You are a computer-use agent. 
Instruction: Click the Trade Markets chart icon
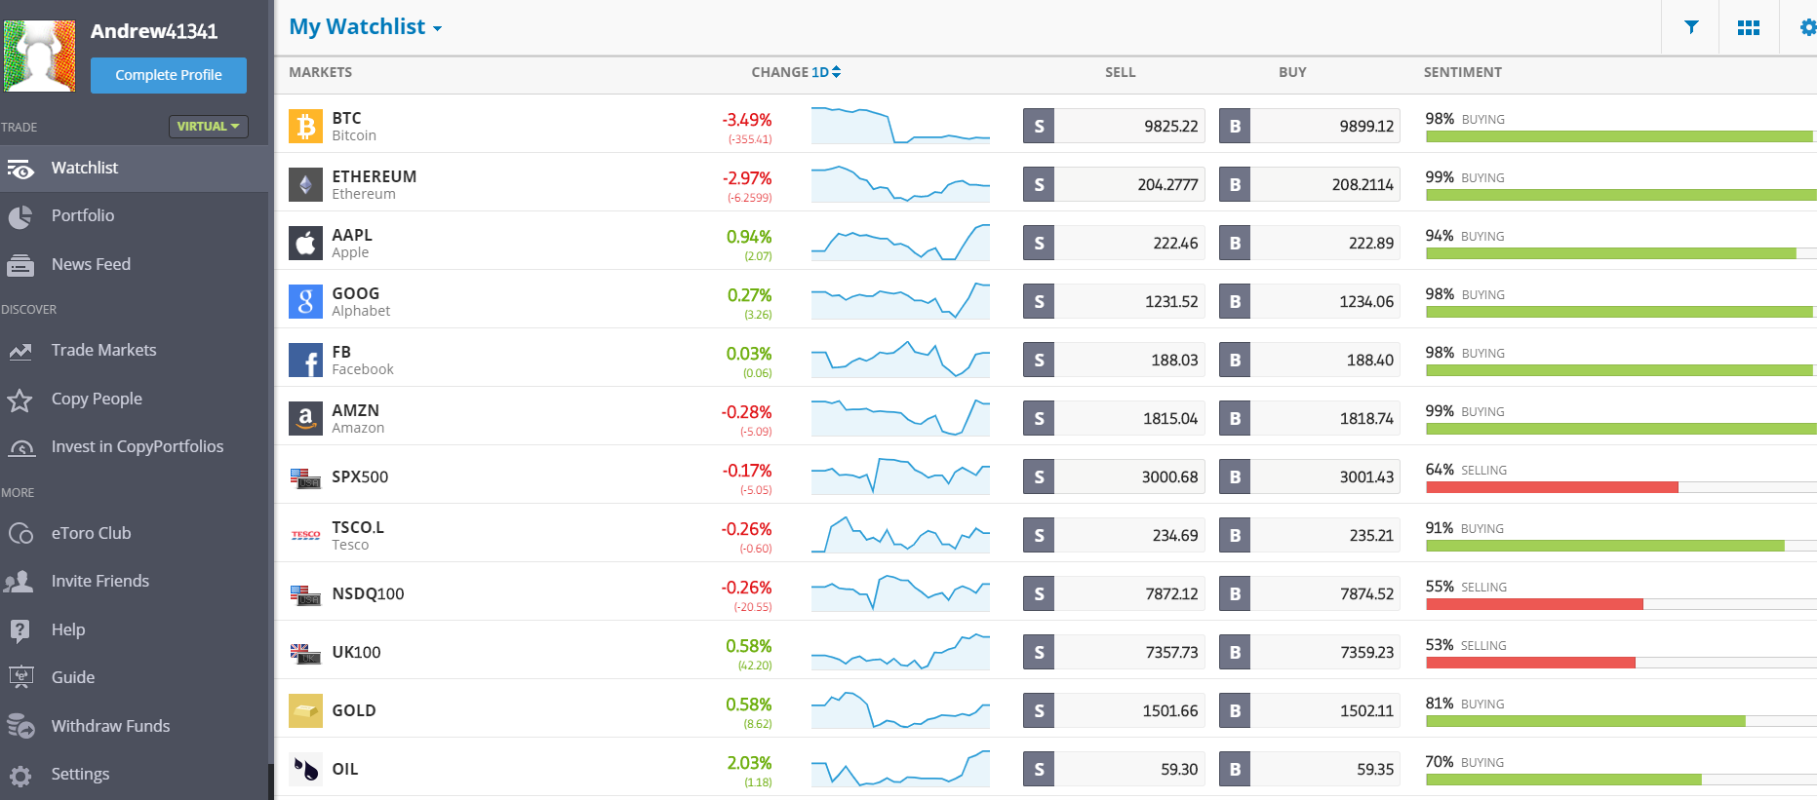coord(20,351)
